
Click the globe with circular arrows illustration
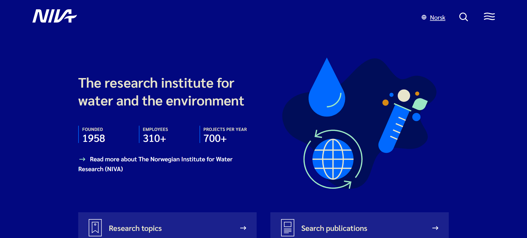[x=333, y=159]
